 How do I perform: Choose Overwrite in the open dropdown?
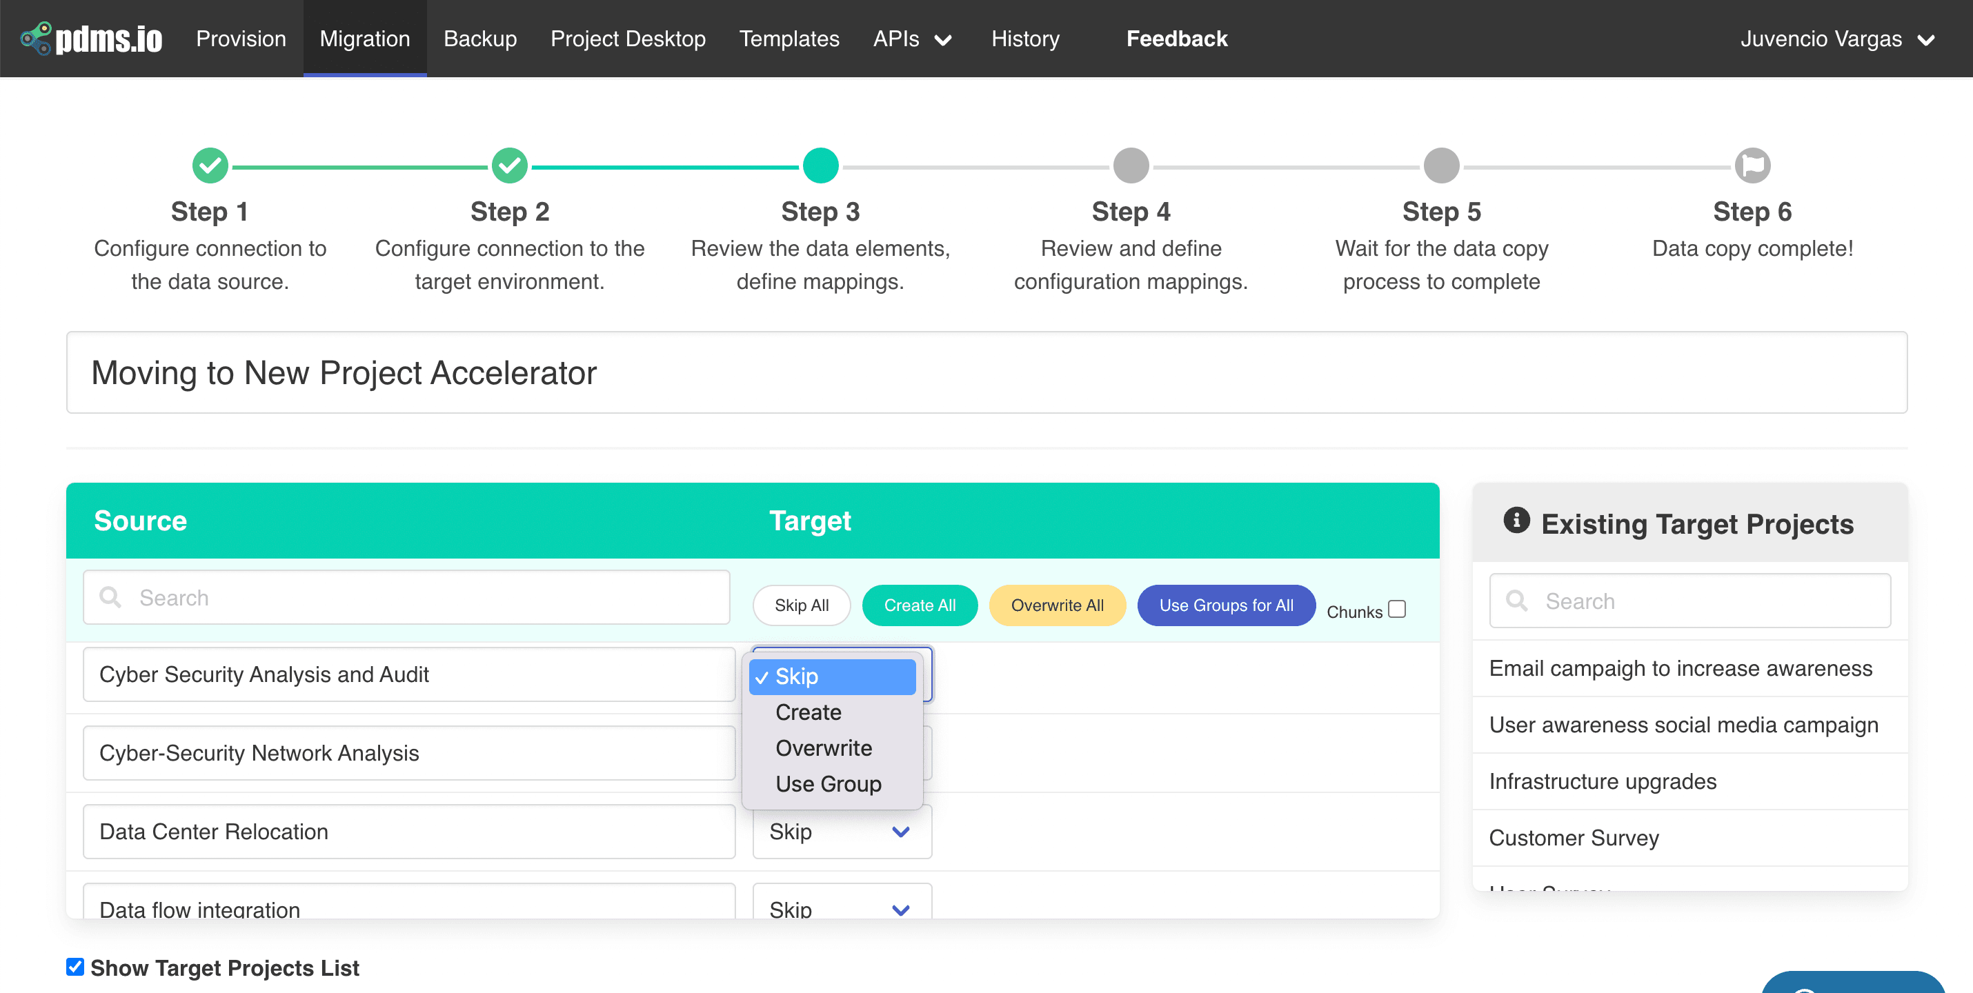coord(832,748)
